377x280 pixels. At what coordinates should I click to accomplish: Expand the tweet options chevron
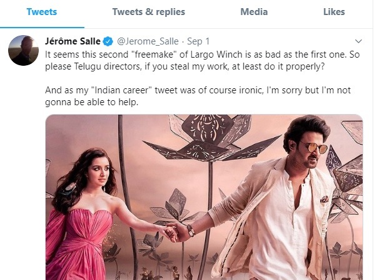[x=358, y=41]
